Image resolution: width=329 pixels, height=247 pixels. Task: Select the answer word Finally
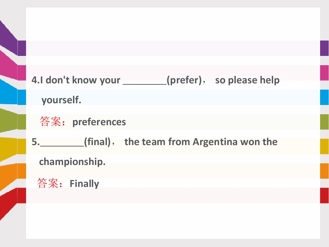(x=84, y=184)
